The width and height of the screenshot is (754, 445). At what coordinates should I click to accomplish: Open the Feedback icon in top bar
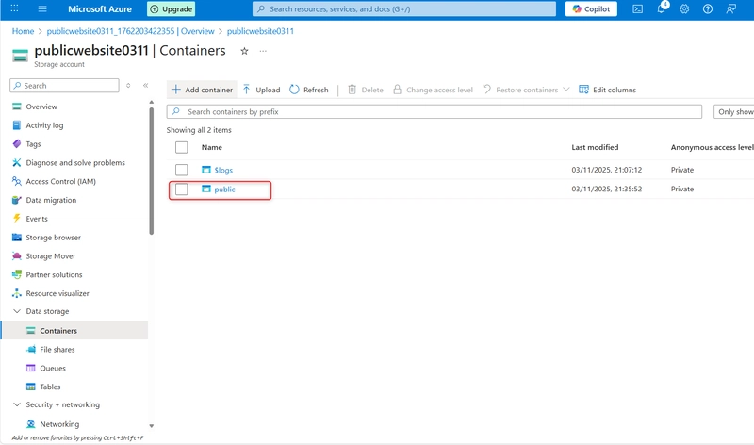pos(731,9)
